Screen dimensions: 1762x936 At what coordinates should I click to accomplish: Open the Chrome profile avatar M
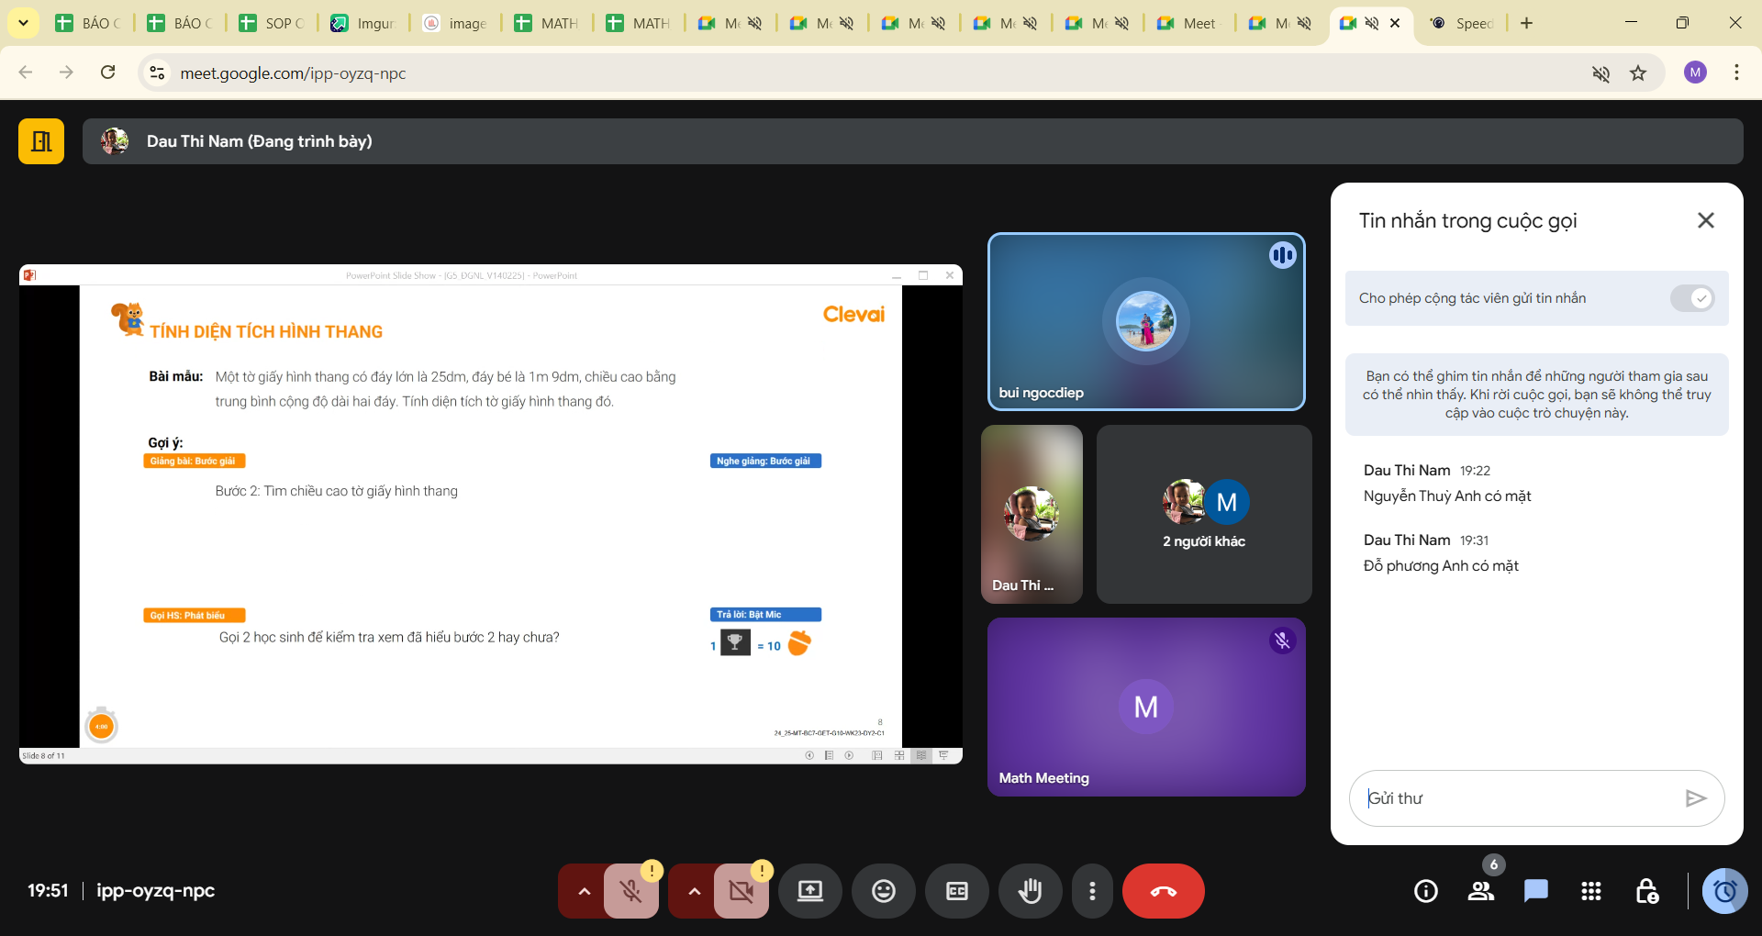[1695, 72]
